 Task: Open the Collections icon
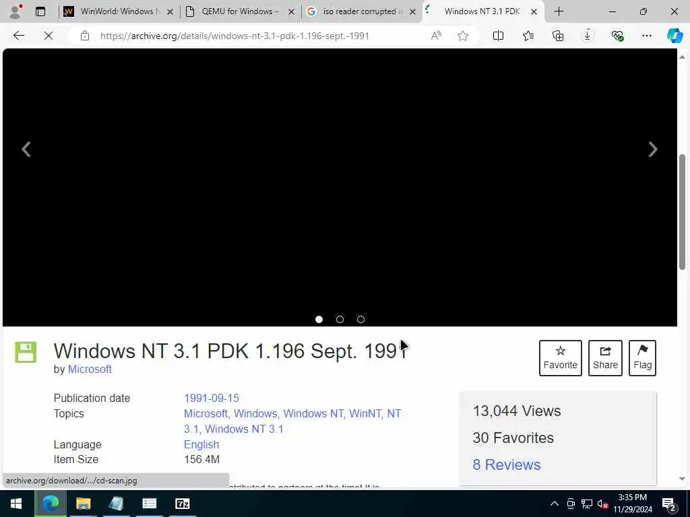pyautogui.click(x=557, y=36)
